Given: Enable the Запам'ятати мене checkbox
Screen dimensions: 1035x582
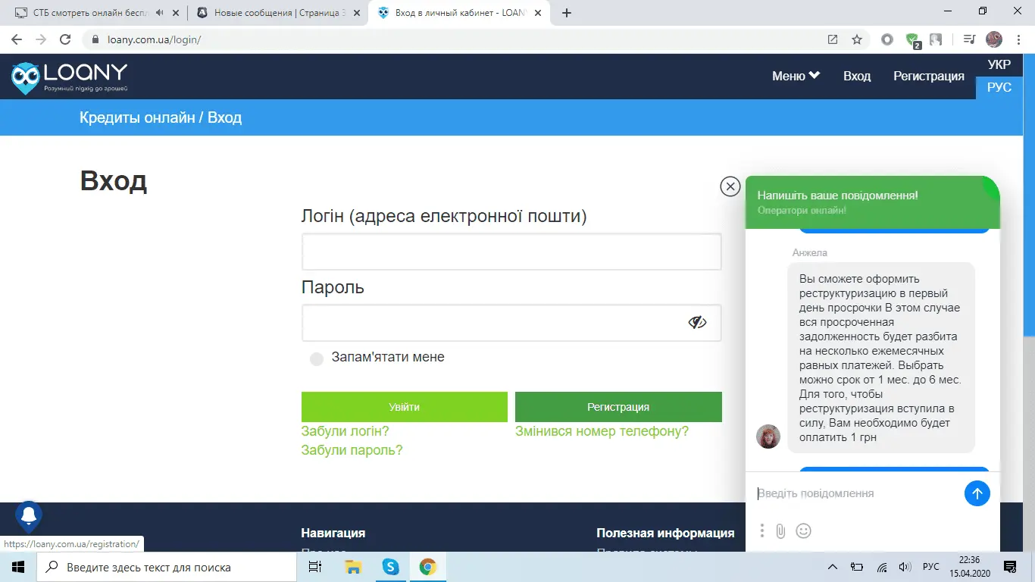Looking at the screenshot, I should point(316,358).
